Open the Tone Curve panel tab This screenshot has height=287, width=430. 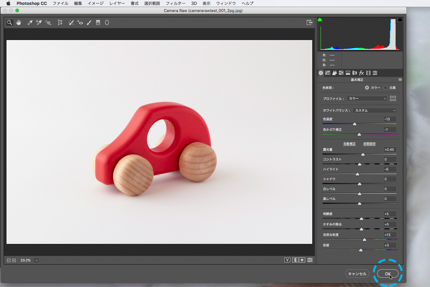point(328,73)
